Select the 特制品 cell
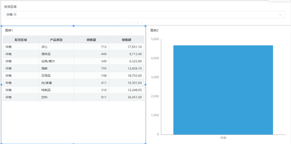291x144 pixels. click(56, 90)
